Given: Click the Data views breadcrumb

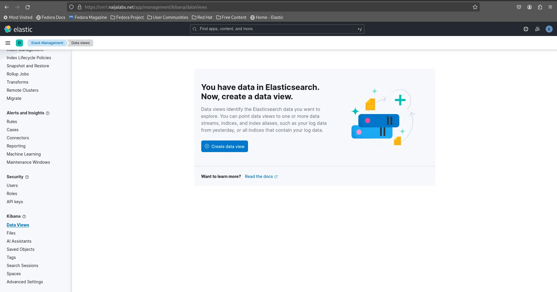Looking at the screenshot, I should (x=80, y=43).
